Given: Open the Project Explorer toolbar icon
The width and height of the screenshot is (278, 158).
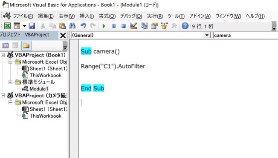Looking at the screenshot, I should (x=145, y=26).
